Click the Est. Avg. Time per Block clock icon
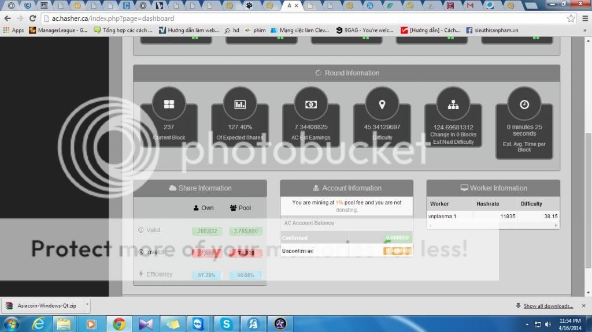Image resolution: width=592 pixels, height=332 pixels. tap(524, 105)
